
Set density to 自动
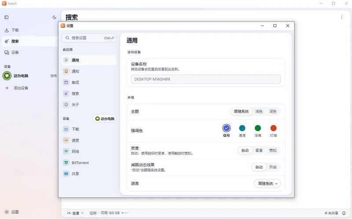tap(245, 150)
